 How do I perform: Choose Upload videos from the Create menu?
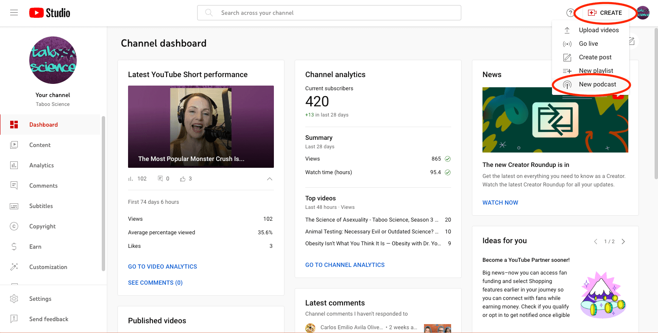pos(599,30)
